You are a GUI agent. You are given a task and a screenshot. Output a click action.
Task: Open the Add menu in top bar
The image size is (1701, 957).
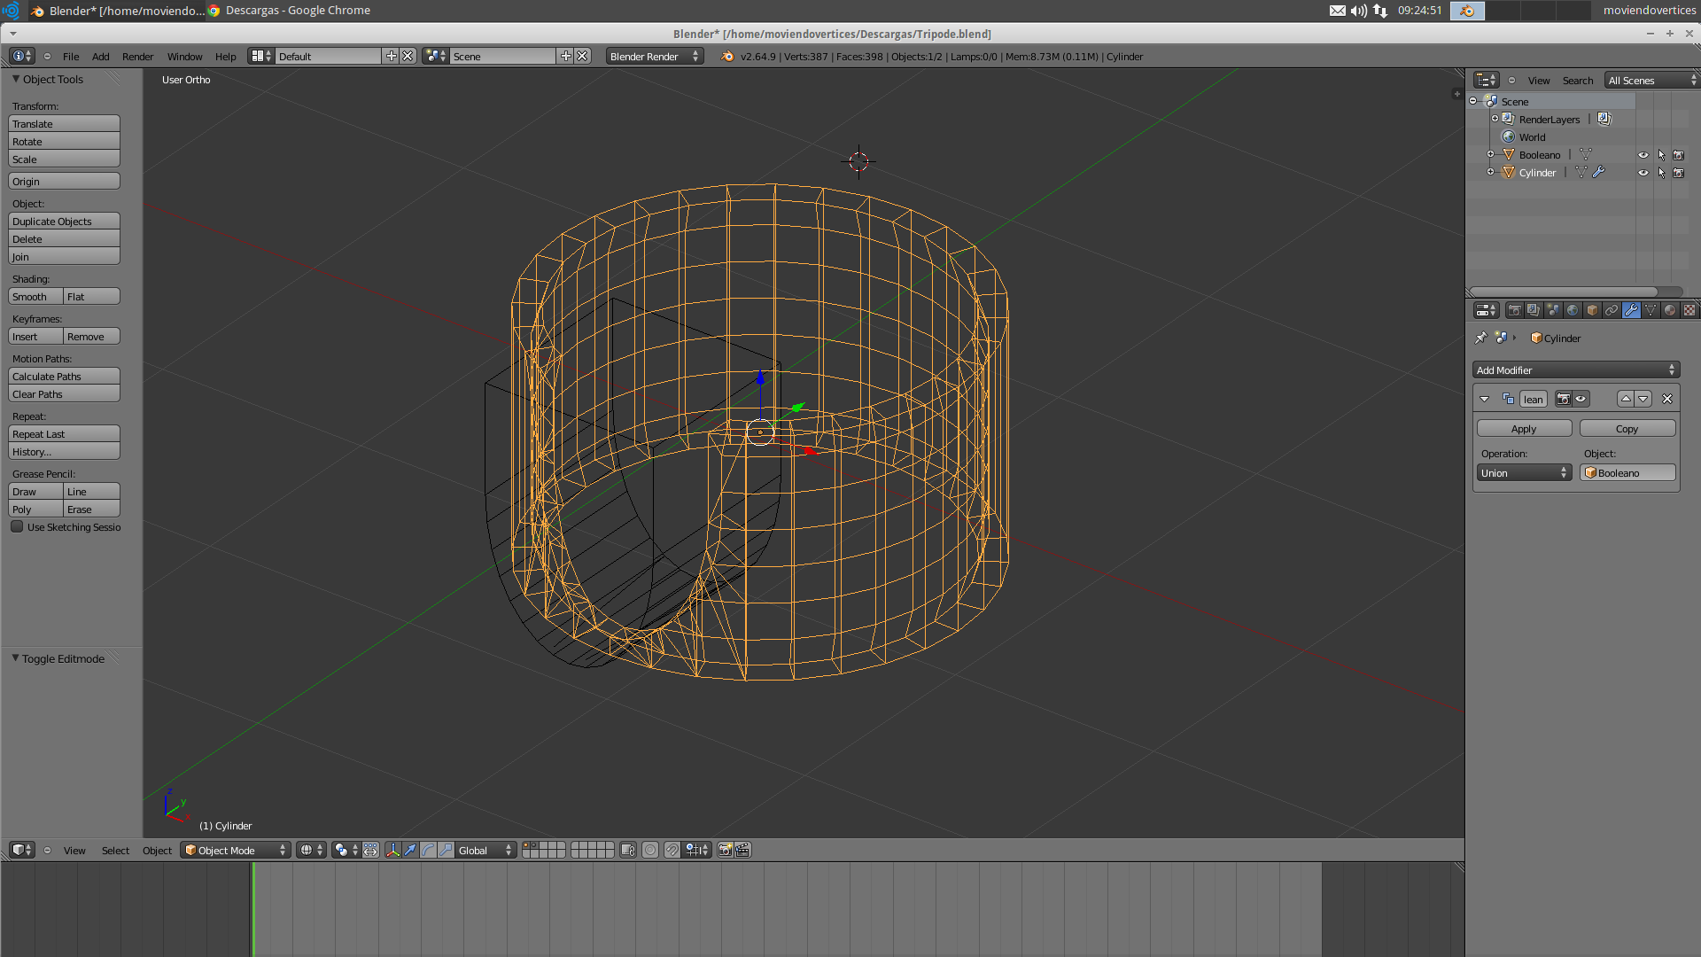pos(101,57)
